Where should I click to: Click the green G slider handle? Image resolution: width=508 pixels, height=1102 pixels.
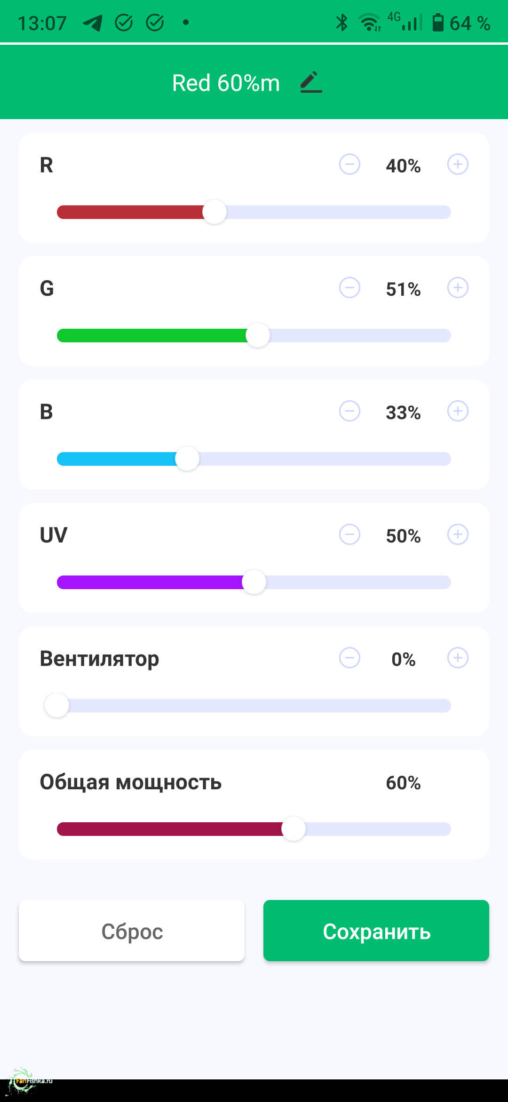(258, 335)
